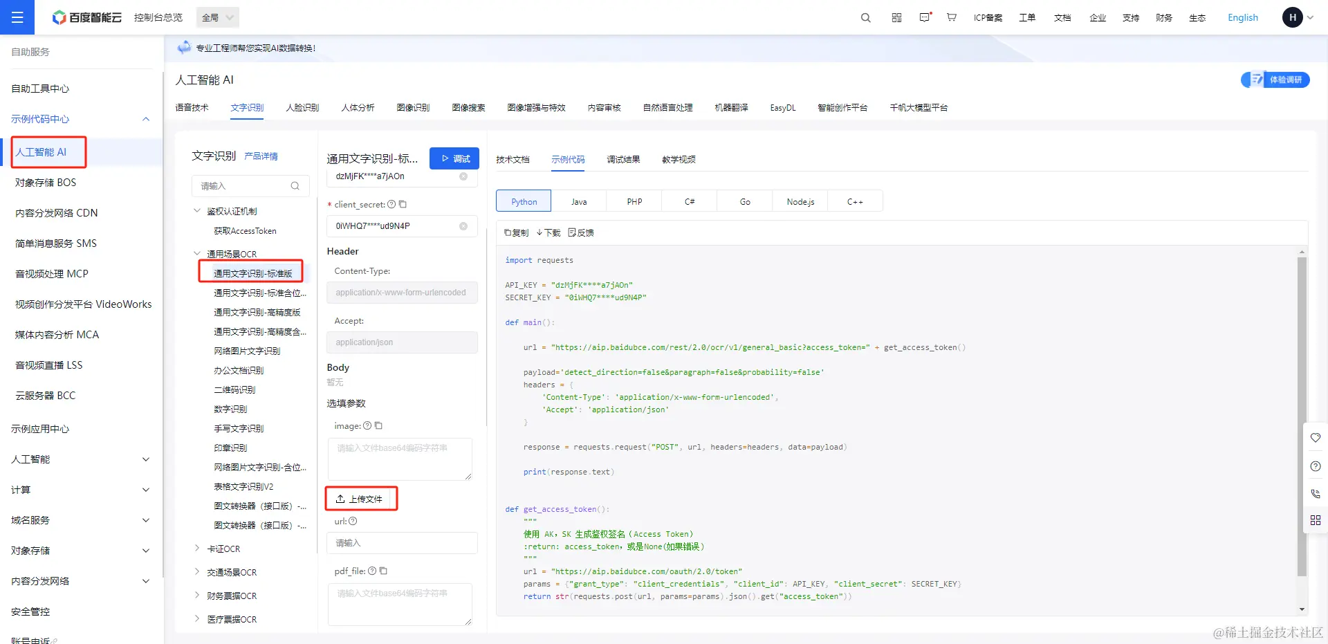Click the 体验调研 survey button
This screenshot has width=1328, height=644.
[1275, 80]
